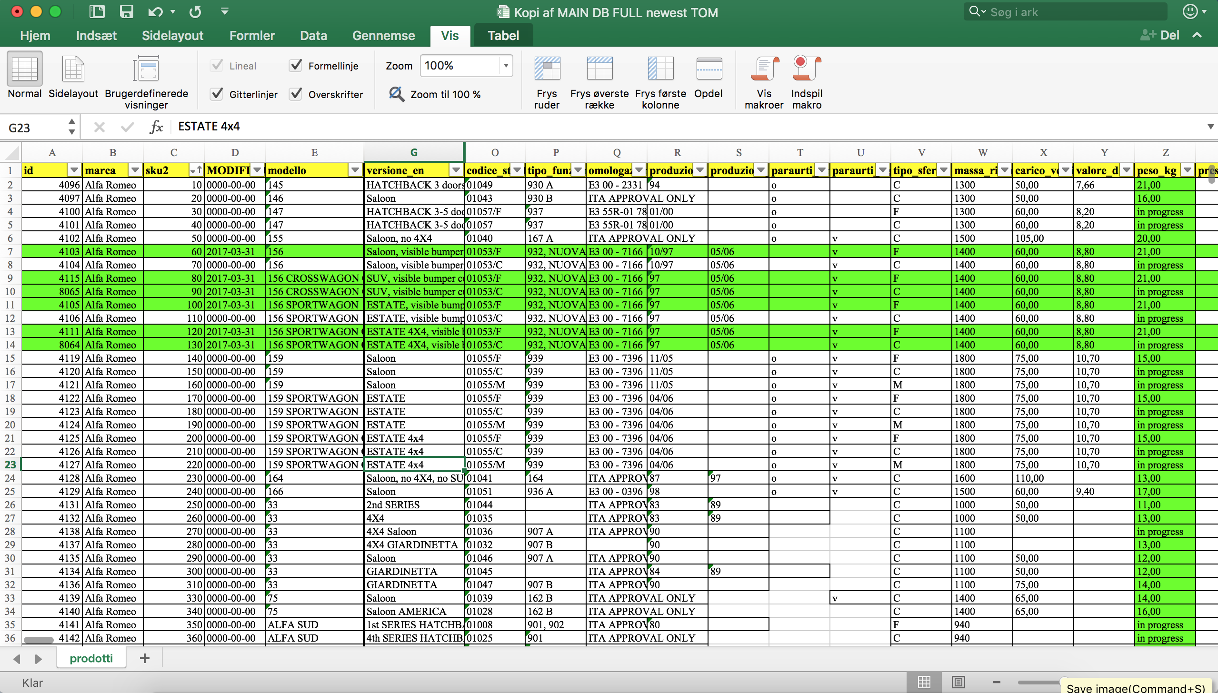Uncheck the Formellinje checkbox
Image resolution: width=1218 pixels, height=693 pixels.
point(296,65)
